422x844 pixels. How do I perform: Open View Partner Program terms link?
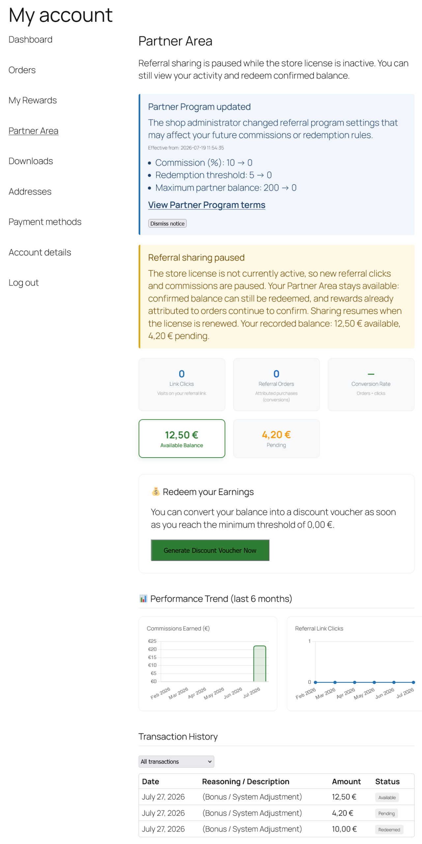pyautogui.click(x=207, y=205)
